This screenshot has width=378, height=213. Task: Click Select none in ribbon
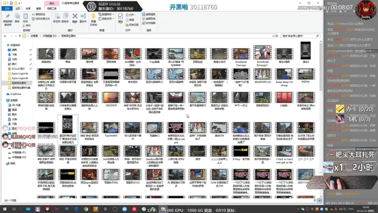coord(149,18)
